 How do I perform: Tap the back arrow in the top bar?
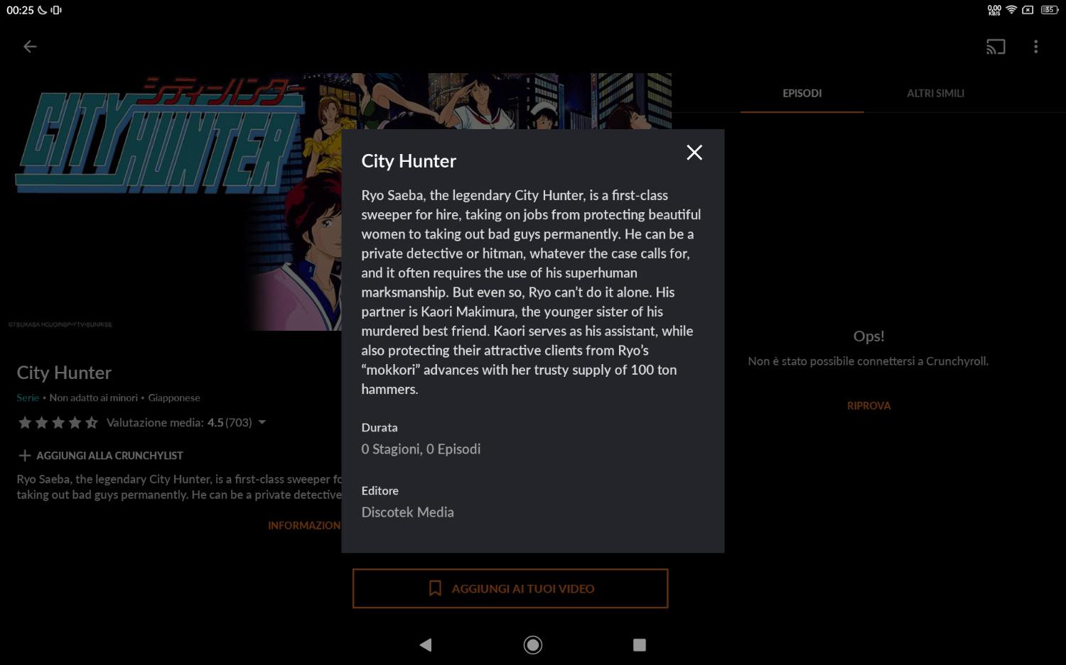(x=30, y=47)
